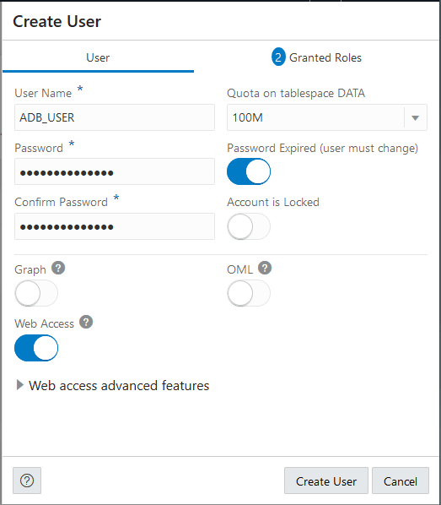Click the 'Create User' dialog title
This screenshot has height=505, width=441.
[57, 22]
